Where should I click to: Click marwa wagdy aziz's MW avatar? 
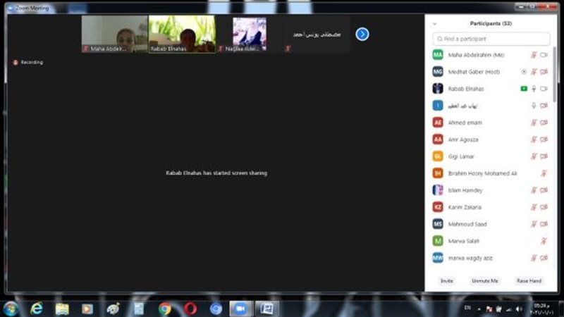438,258
